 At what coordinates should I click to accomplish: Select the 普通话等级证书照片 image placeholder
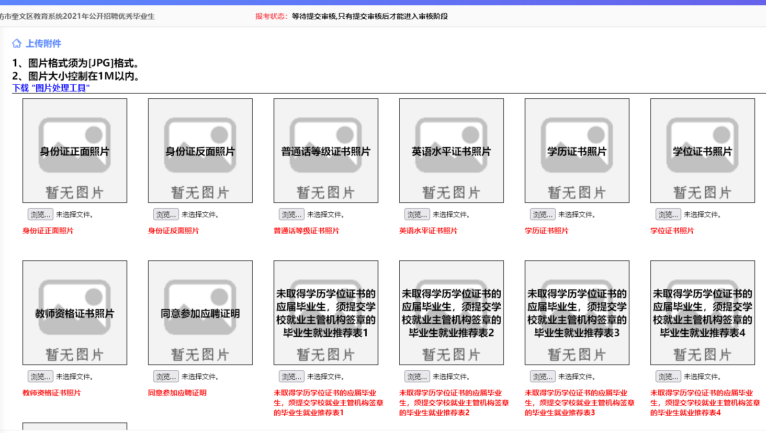coord(326,151)
